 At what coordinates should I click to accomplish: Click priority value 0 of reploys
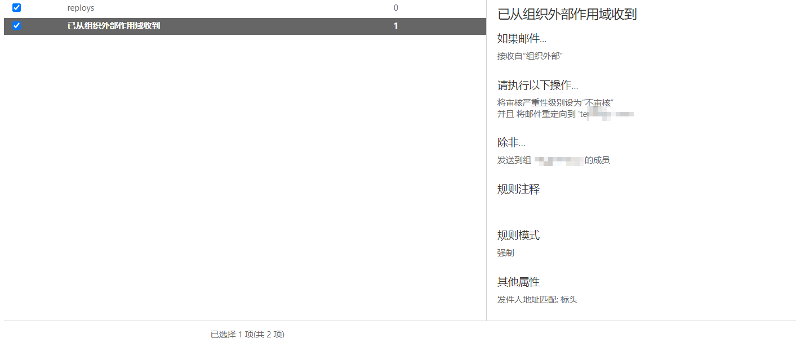395,8
